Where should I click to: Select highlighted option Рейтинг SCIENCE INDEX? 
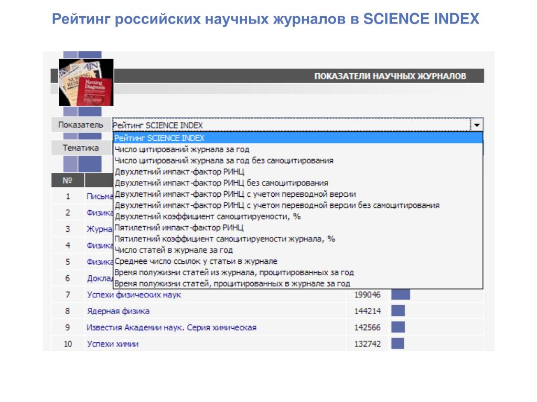point(298,138)
